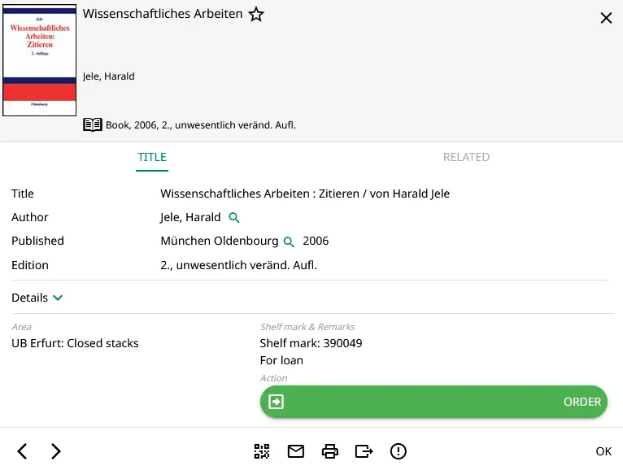Print the title record
This screenshot has height=470, width=623.
pyautogui.click(x=329, y=451)
